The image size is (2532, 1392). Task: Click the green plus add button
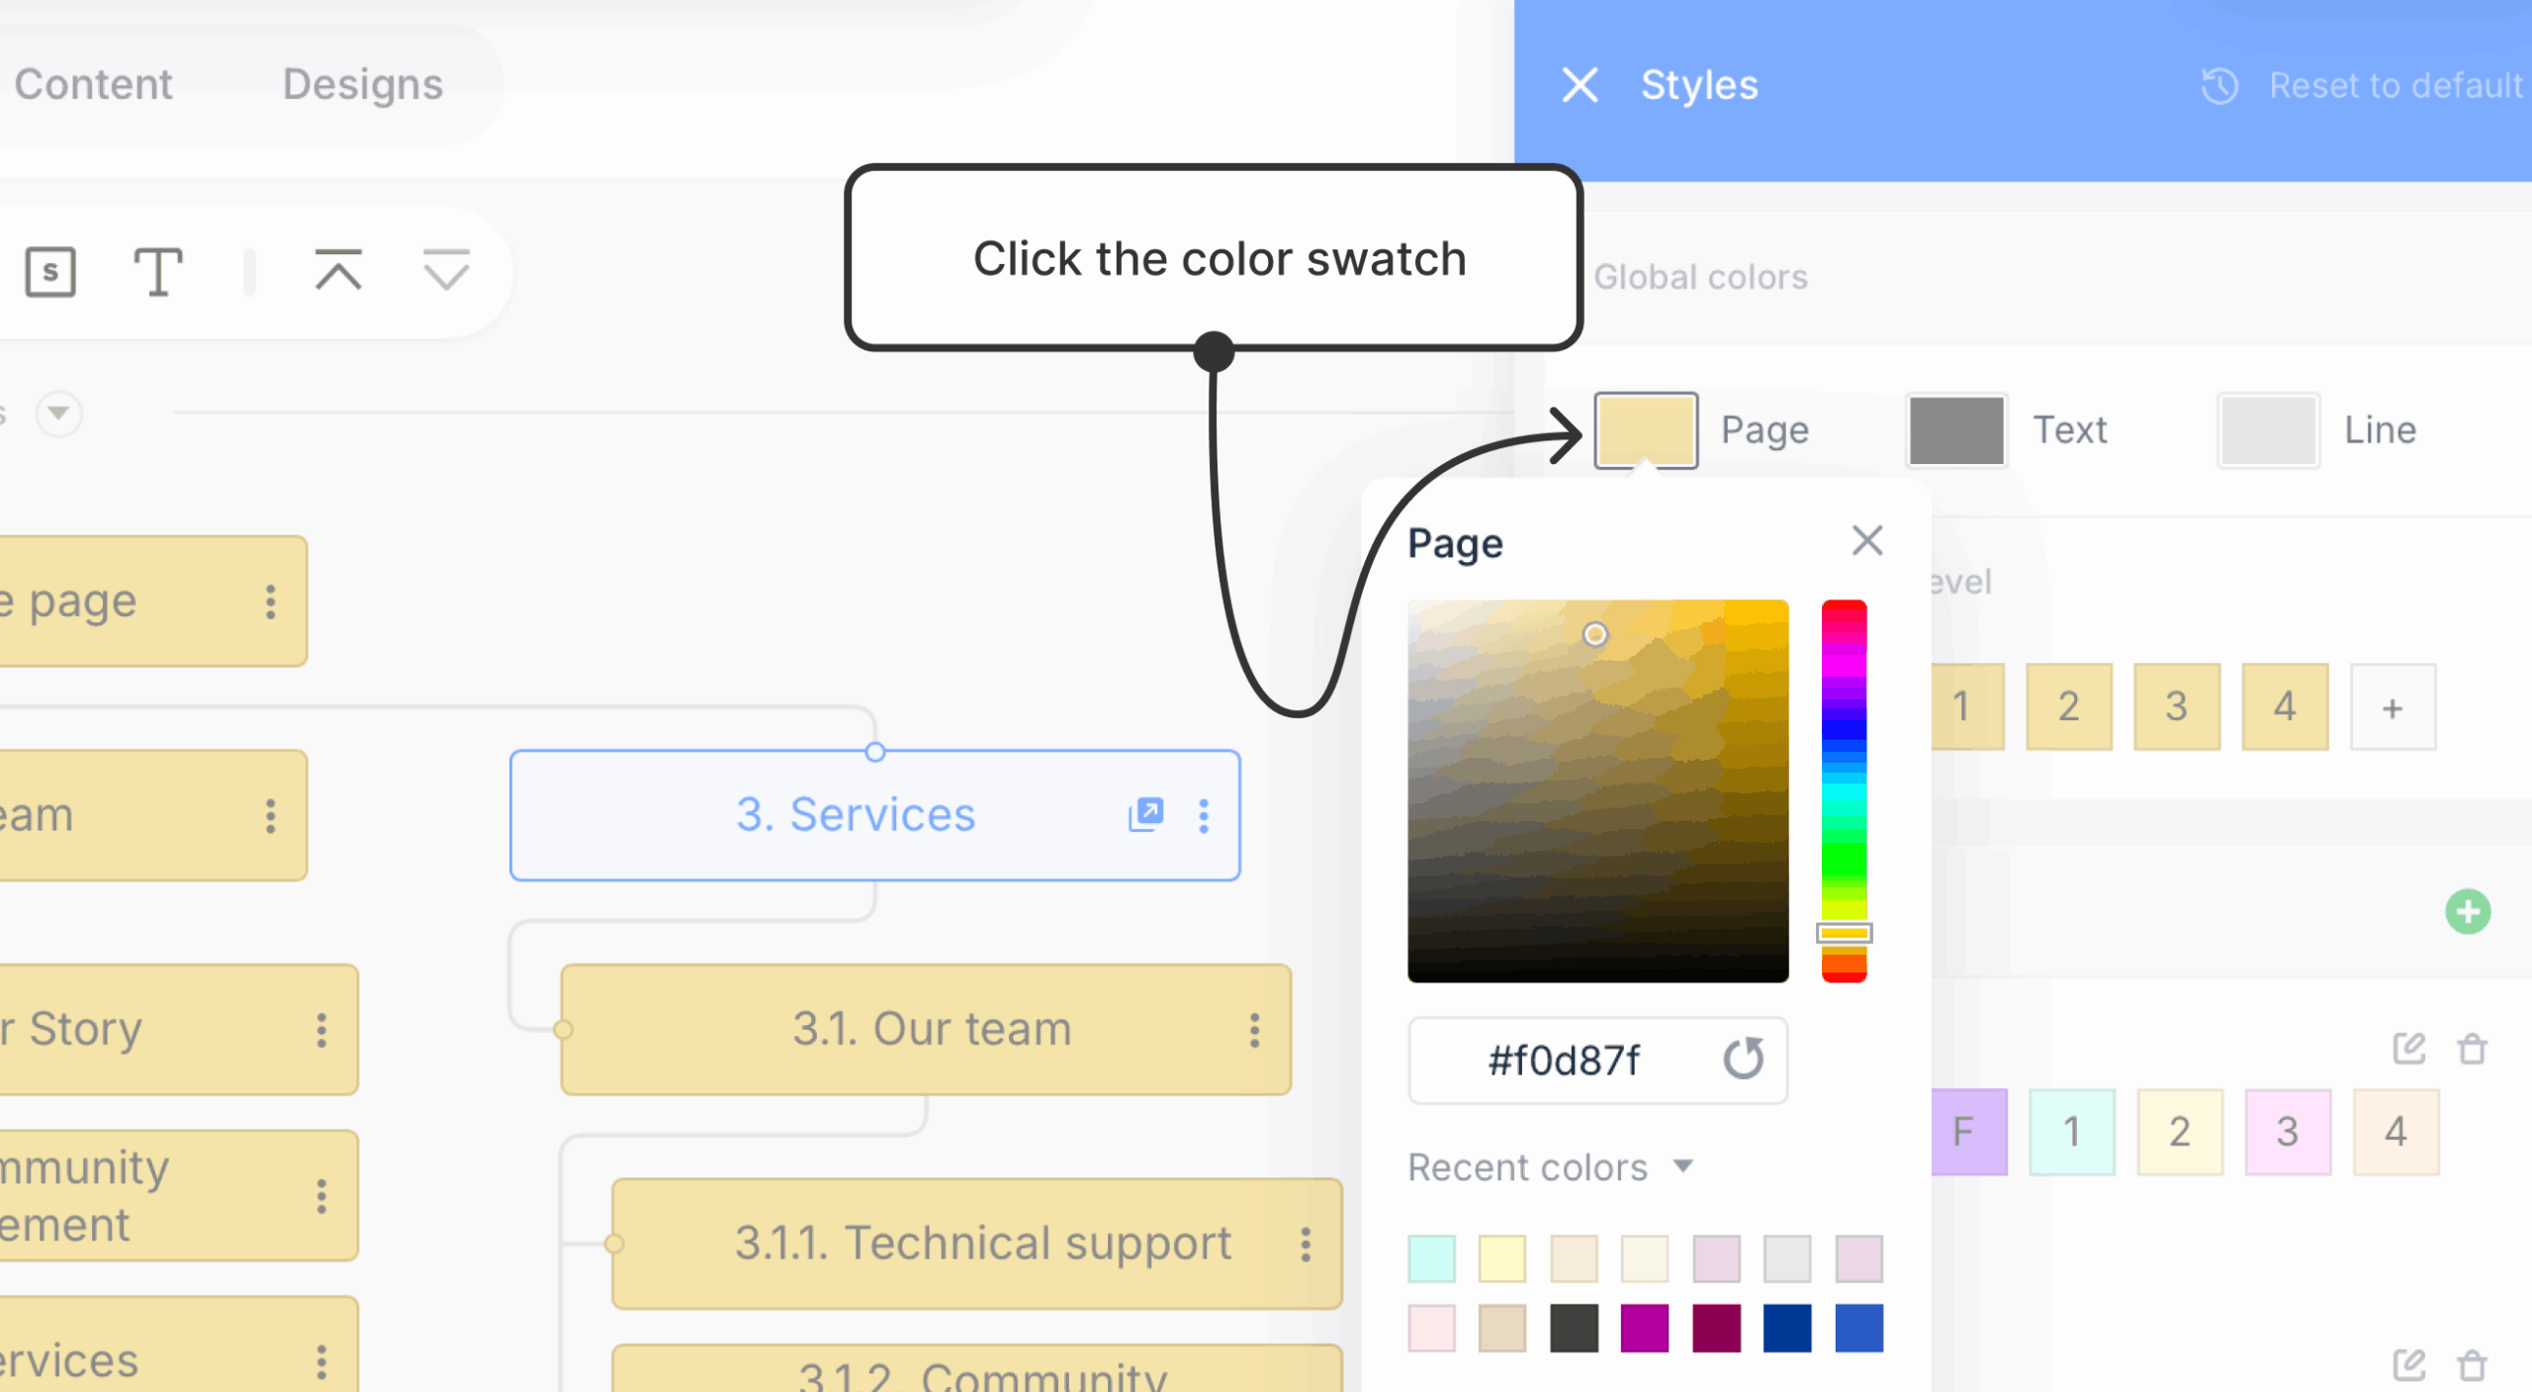[2468, 911]
